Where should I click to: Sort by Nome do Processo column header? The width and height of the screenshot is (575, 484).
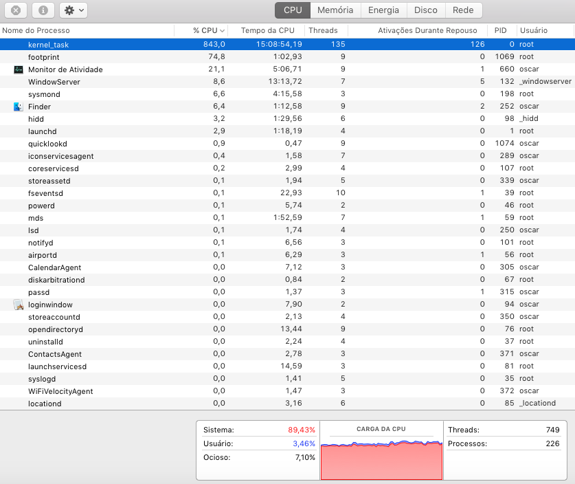coord(87,30)
